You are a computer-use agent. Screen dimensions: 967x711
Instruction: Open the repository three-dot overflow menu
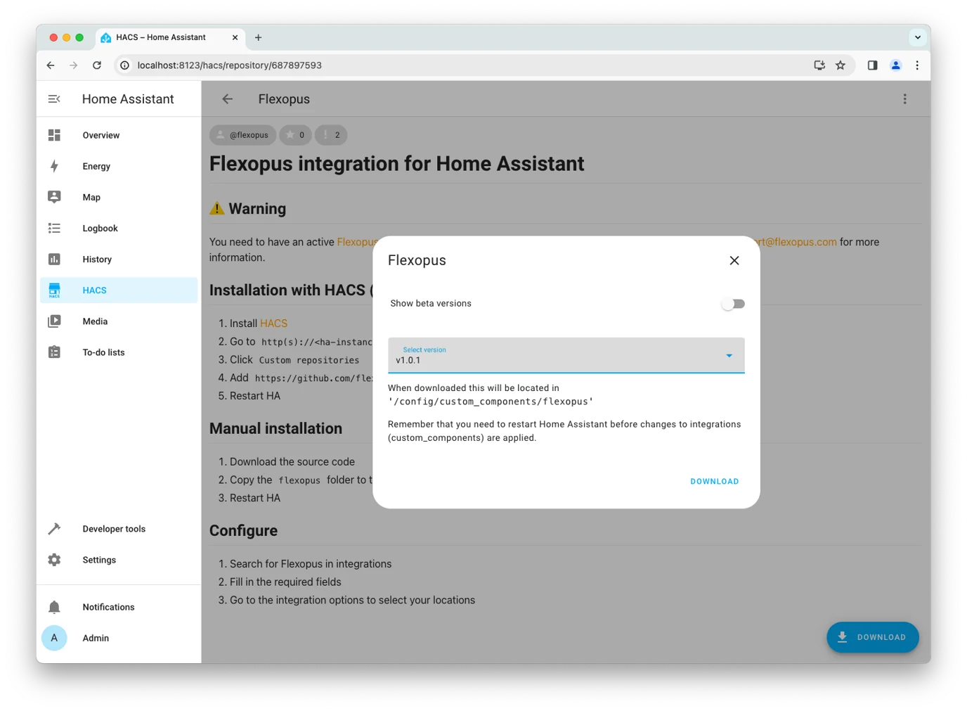904,99
